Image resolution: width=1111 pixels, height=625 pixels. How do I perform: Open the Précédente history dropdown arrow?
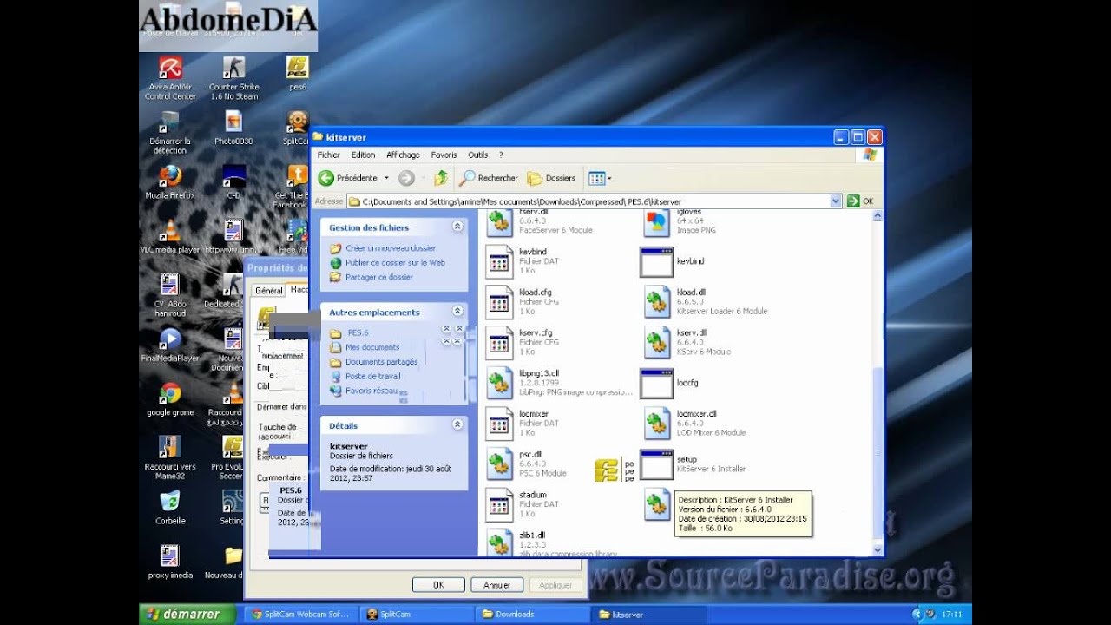coord(386,178)
